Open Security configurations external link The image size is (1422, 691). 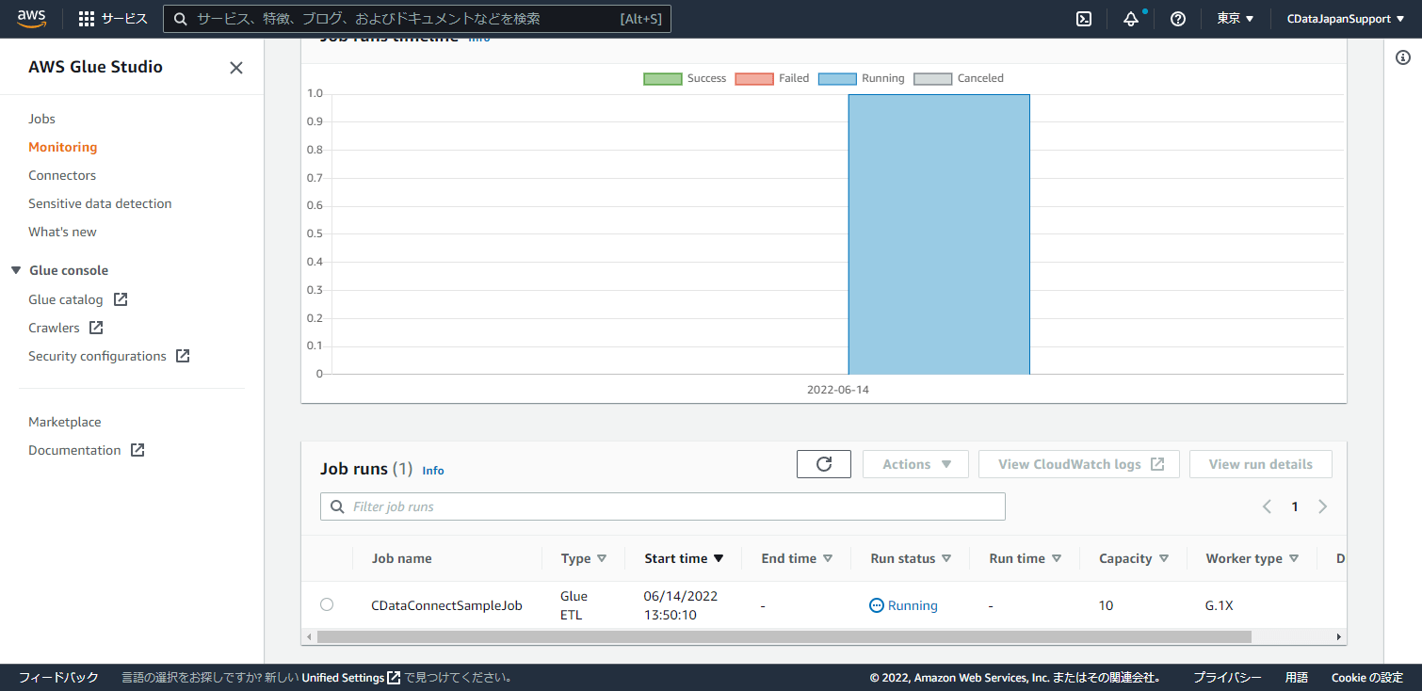(109, 356)
